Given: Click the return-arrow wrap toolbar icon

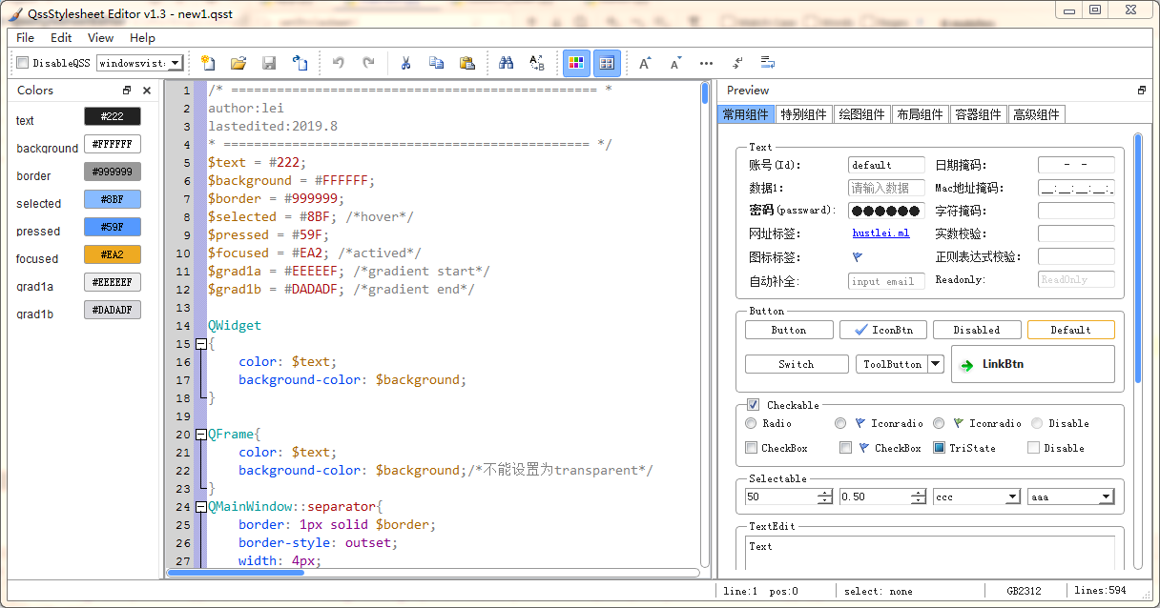Looking at the screenshot, I should pyautogui.click(x=736, y=63).
